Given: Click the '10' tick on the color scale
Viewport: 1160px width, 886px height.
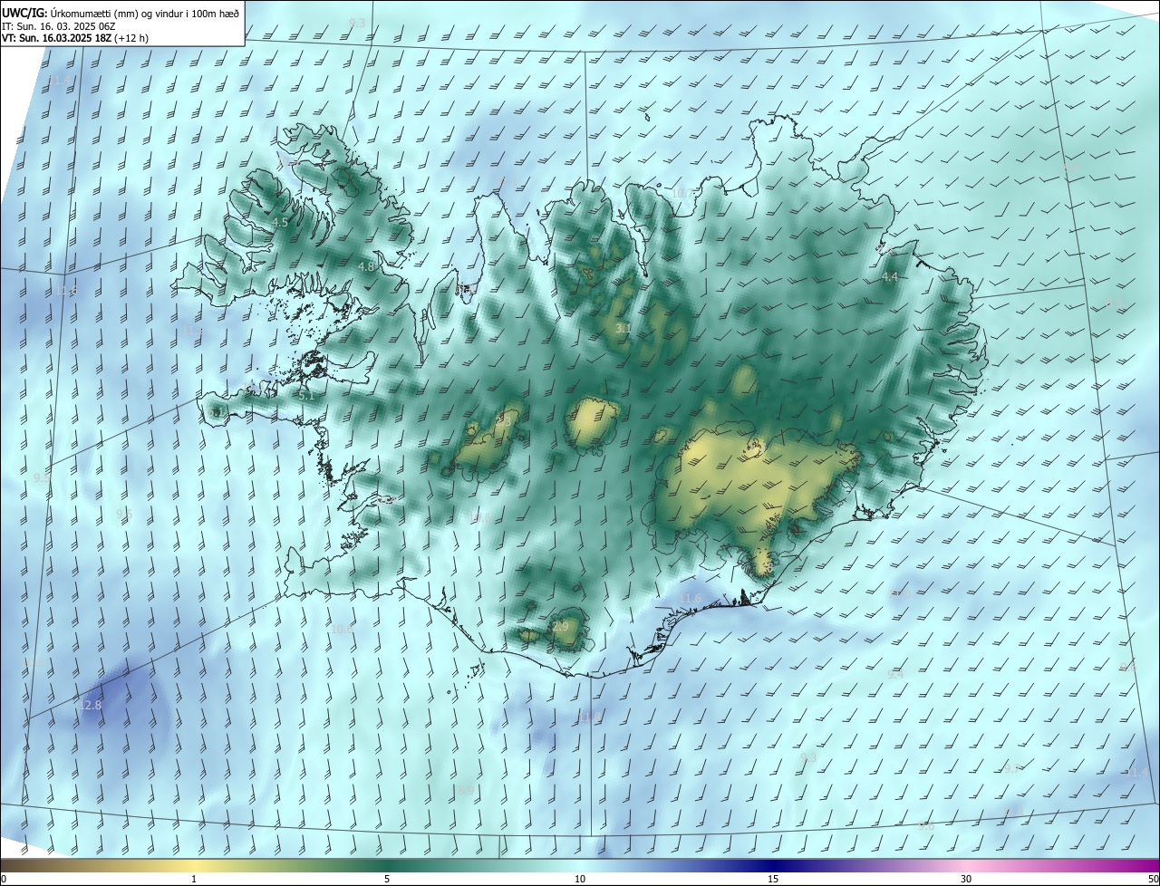Looking at the screenshot, I should (x=580, y=880).
